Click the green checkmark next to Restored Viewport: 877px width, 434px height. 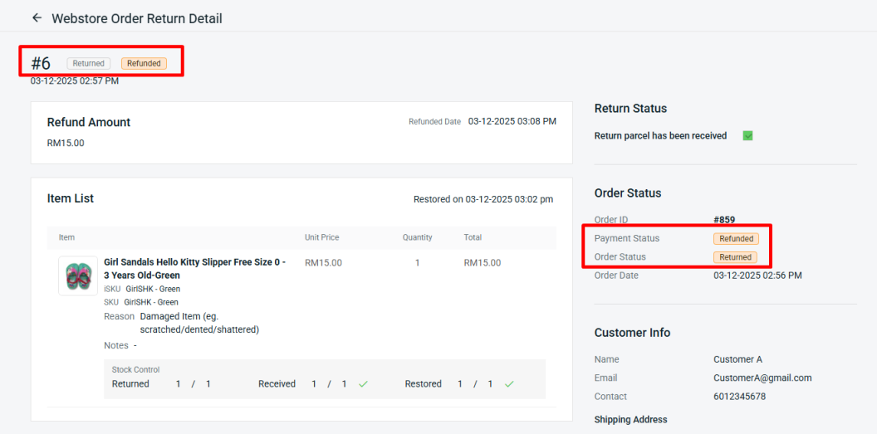pos(509,384)
